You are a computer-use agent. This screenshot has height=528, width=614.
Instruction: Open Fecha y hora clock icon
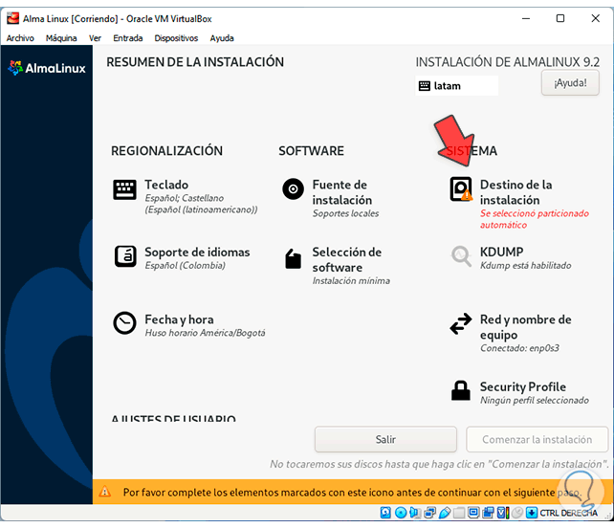124,323
